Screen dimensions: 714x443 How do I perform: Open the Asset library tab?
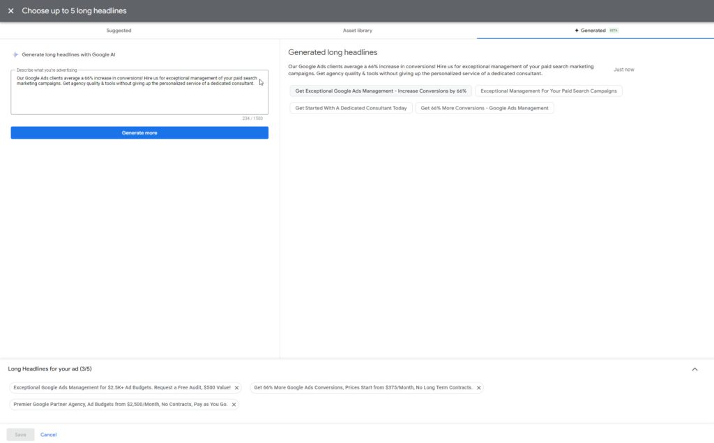[x=358, y=31]
